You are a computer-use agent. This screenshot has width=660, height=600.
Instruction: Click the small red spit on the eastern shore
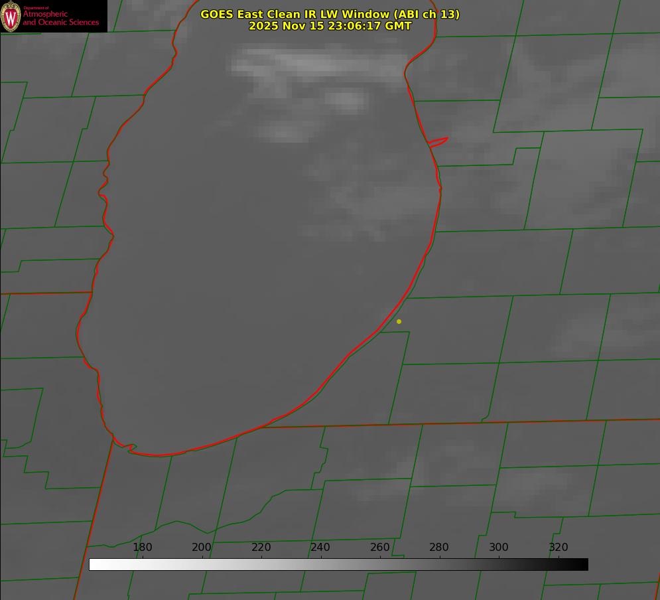[x=439, y=141]
